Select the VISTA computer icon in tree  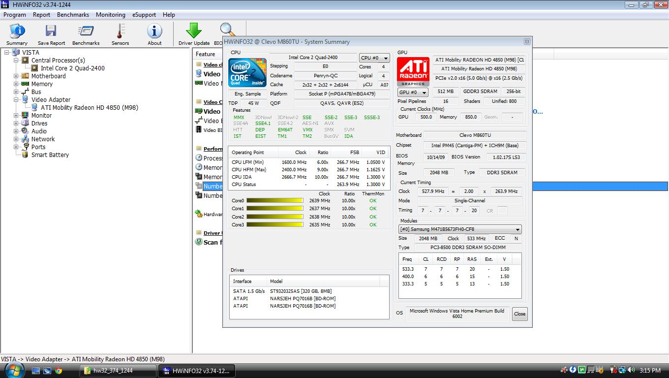[x=16, y=53]
